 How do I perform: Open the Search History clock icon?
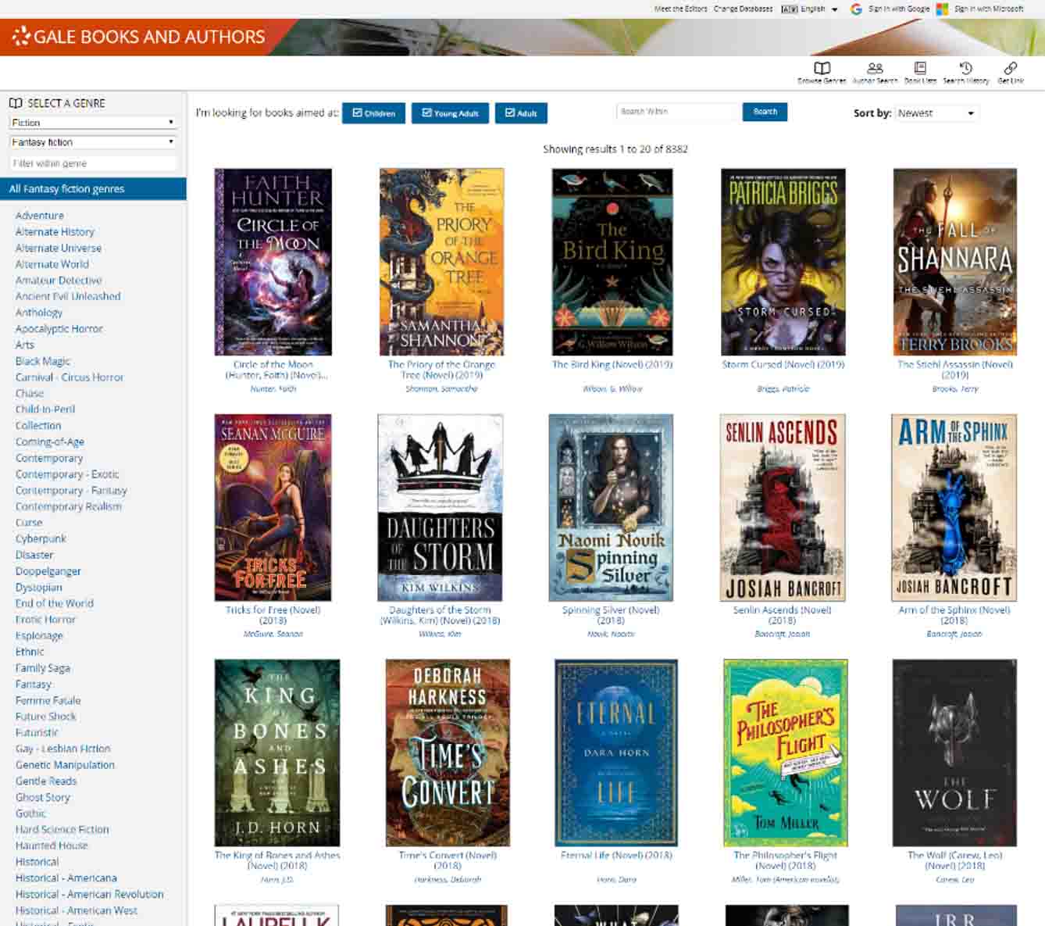[965, 69]
